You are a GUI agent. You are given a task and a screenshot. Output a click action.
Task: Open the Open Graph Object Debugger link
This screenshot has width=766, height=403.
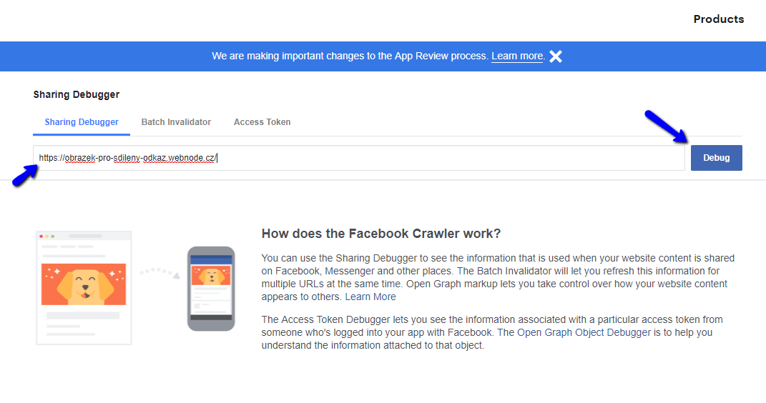coord(584,332)
